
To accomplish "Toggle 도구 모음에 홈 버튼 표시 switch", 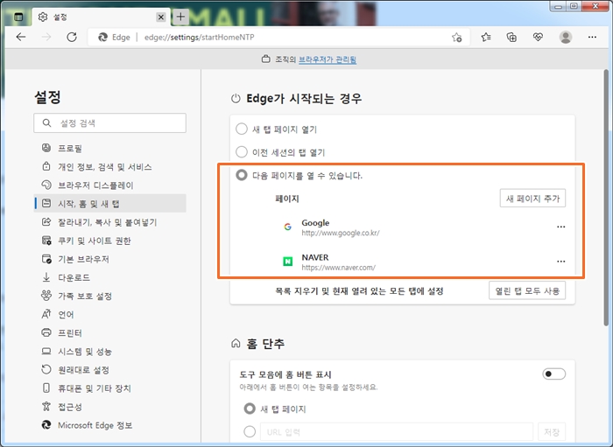I will [x=553, y=374].
